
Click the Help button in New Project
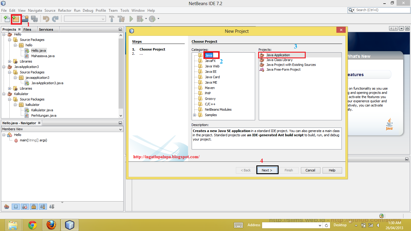(x=332, y=170)
